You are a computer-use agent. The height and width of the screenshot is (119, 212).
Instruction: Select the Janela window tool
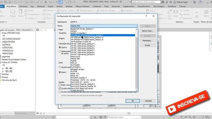[29, 10]
